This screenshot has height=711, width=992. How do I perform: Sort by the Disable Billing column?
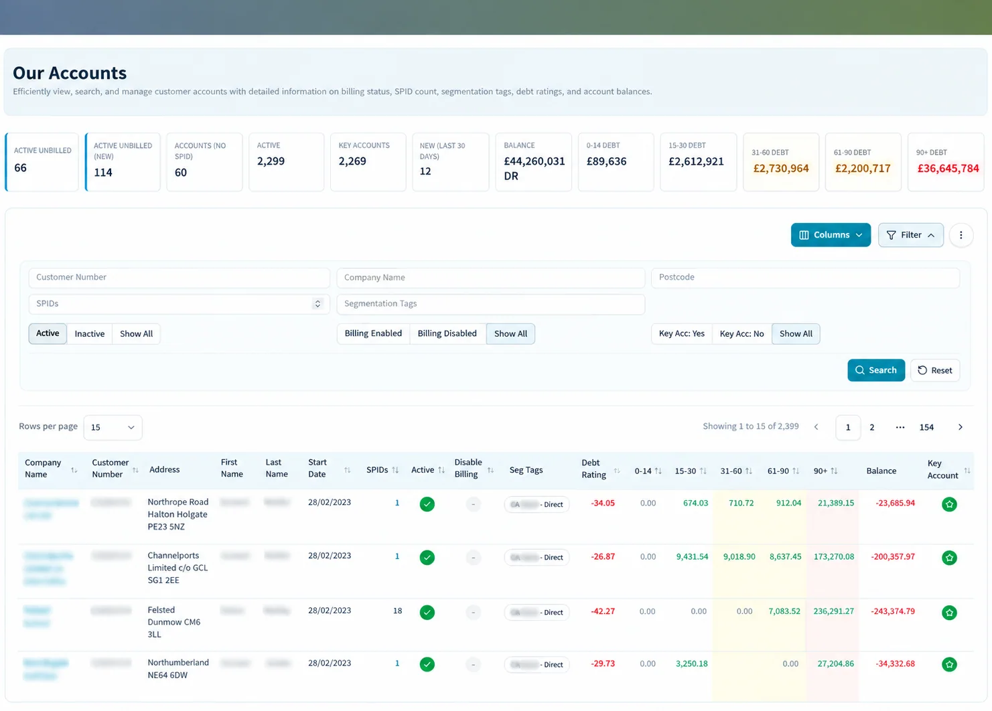click(490, 470)
